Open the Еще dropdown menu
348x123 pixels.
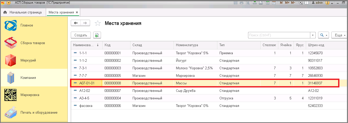[x=340, y=35]
